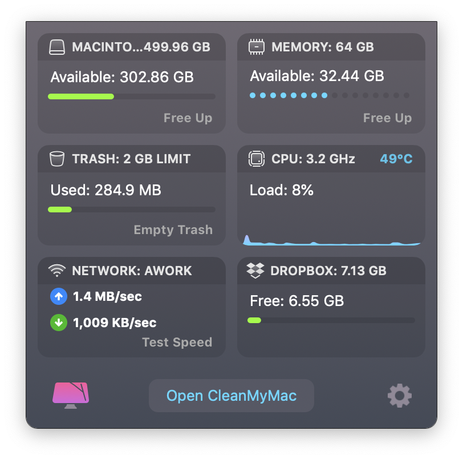Click the Dropbox free space bar

coord(331,320)
